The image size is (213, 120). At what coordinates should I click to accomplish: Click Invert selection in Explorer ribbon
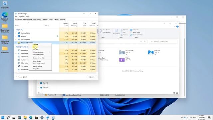[x=136, y=35]
